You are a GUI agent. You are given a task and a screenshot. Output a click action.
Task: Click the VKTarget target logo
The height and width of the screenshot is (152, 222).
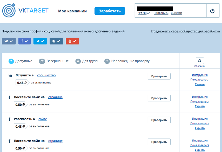9,11
